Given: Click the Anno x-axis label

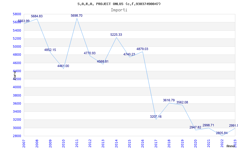Looking at the screenshot, I should (x=231, y=146).
